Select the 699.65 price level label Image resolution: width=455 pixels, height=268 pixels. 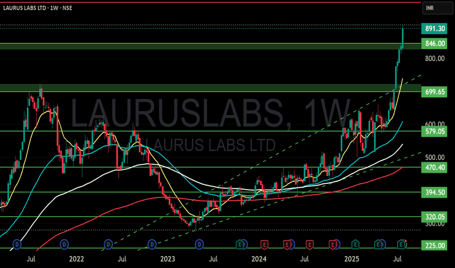coord(434,92)
